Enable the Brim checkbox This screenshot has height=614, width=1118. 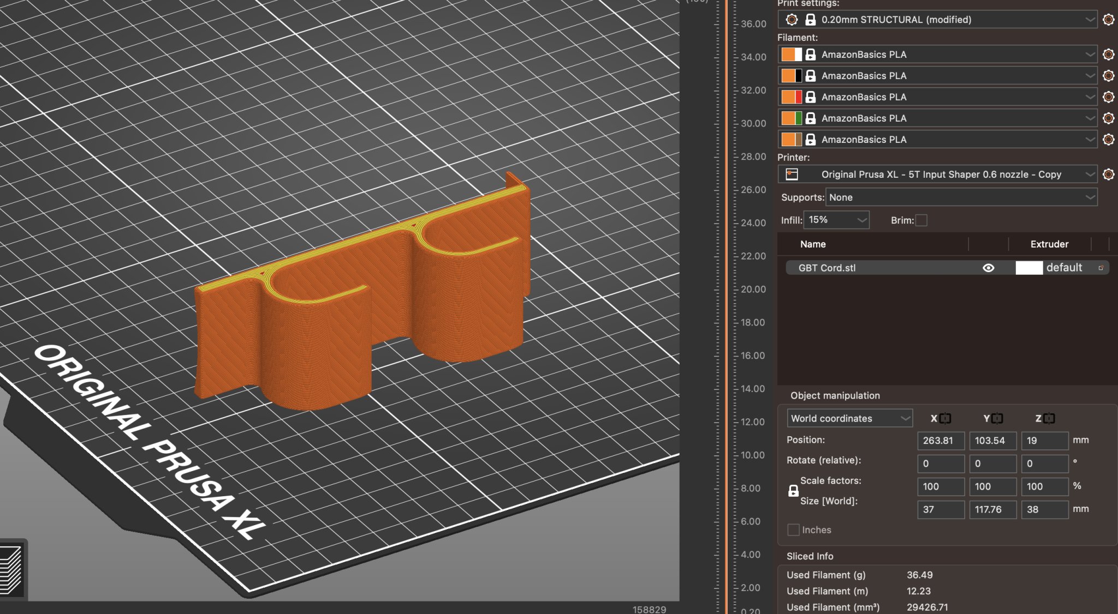tap(921, 220)
